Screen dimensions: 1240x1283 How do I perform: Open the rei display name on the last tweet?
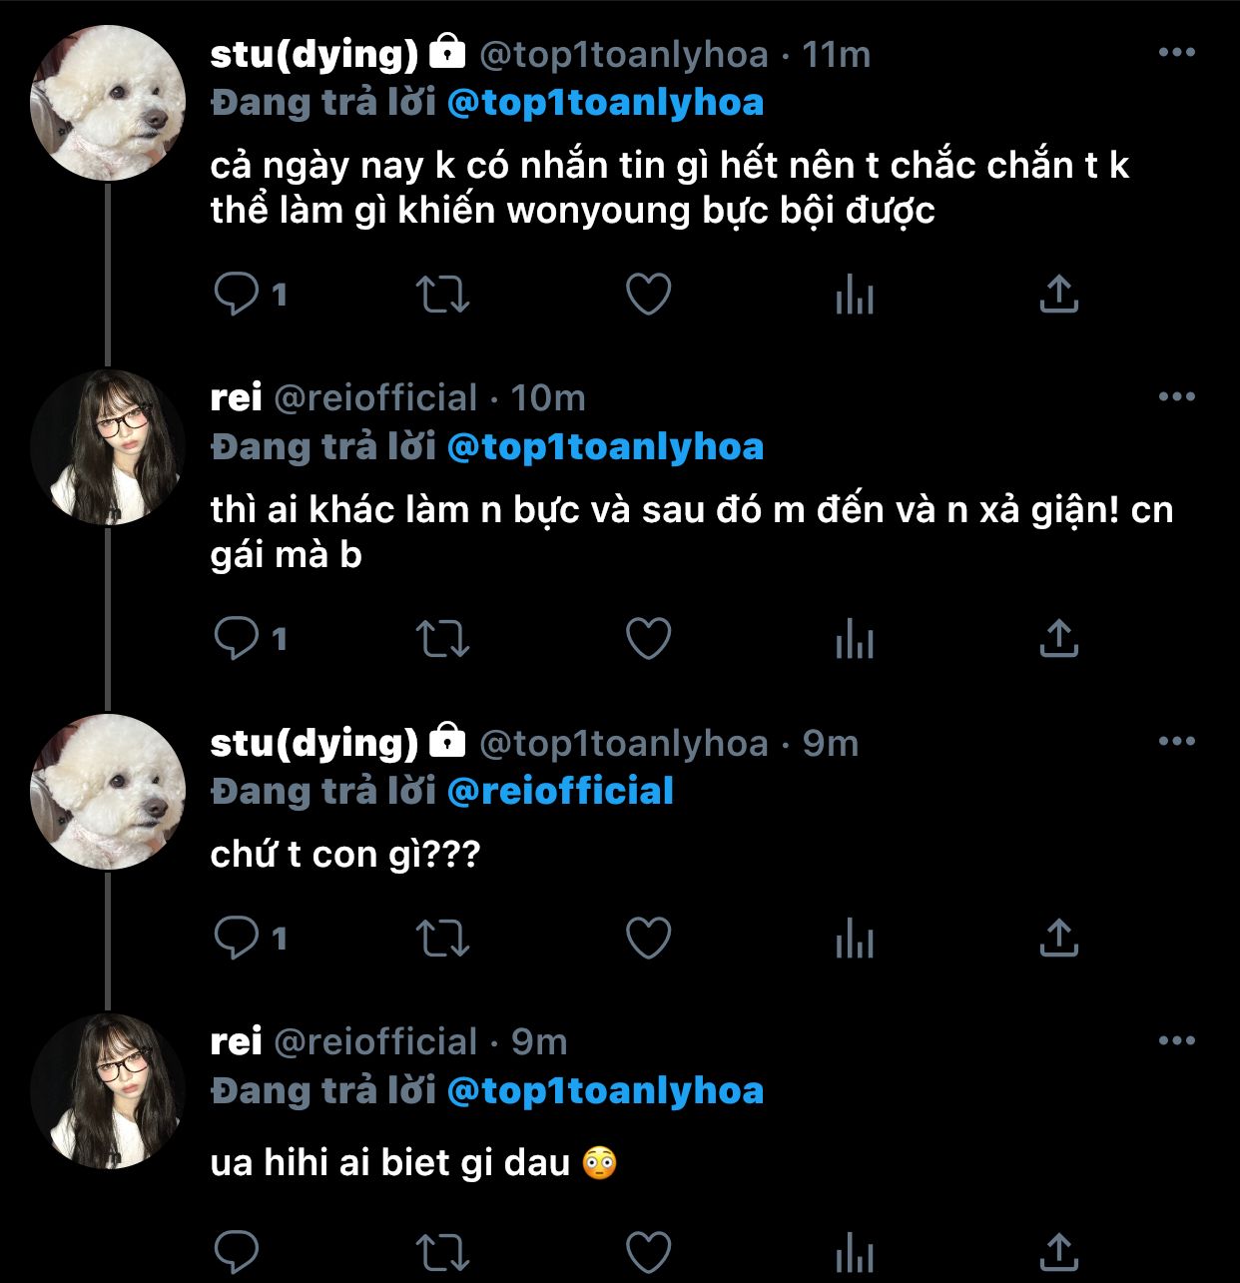[236, 1041]
